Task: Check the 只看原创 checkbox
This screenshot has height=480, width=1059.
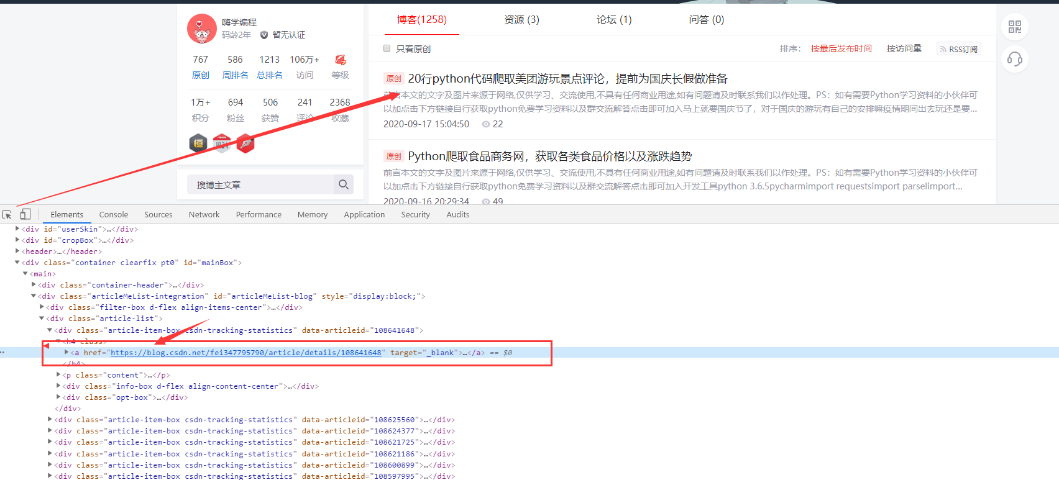Action: [x=387, y=48]
